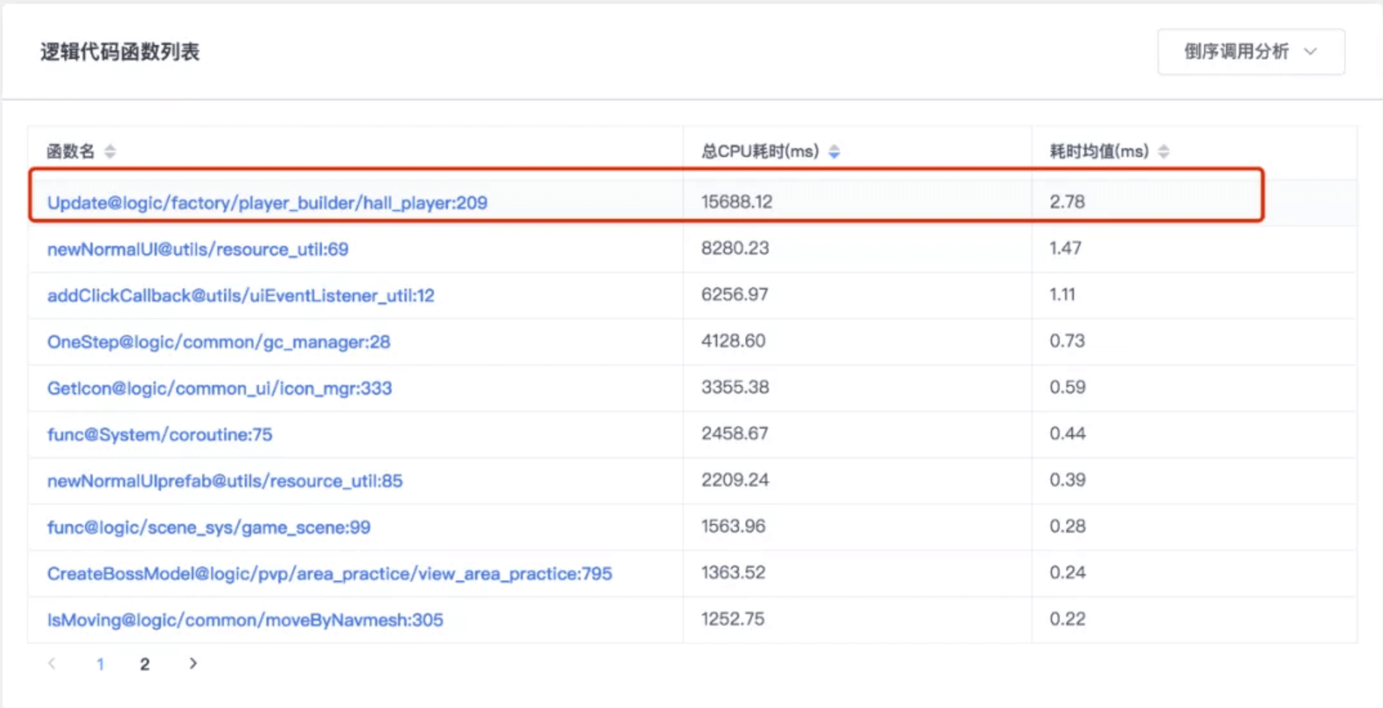The height and width of the screenshot is (708, 1383).
Task: Click the 15688.12 CPU time cell
Action: pos(737,202)
